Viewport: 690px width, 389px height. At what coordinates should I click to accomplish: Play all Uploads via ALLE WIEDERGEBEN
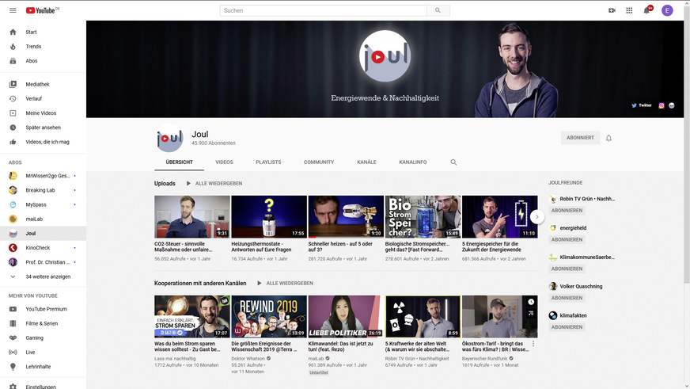[x=214, y=183]
